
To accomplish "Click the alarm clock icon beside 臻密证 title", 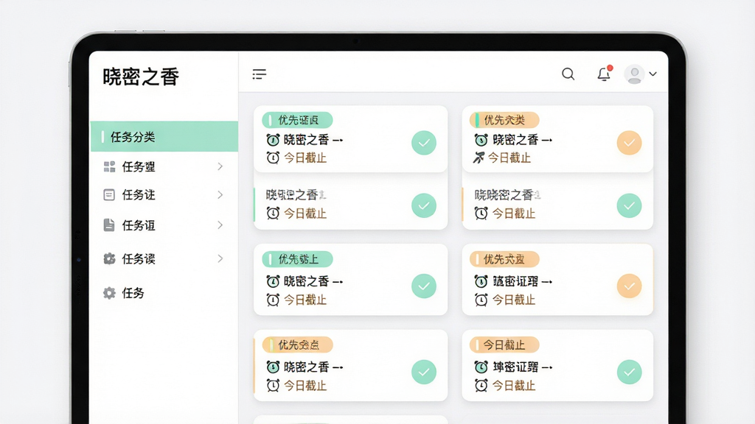I will pos(481,281).
